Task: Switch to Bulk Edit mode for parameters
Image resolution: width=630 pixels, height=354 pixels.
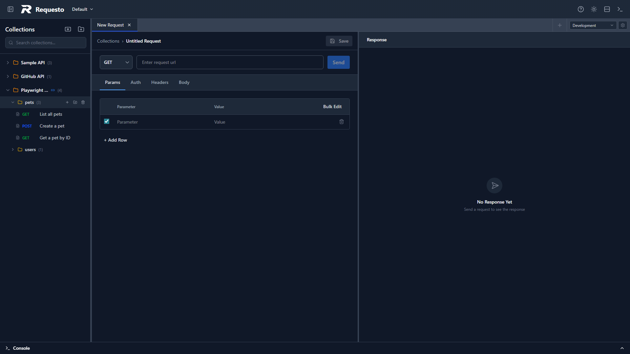Action: (332, 107)
